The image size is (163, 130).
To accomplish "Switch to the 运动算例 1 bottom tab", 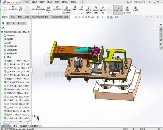I will coord(35,126).
